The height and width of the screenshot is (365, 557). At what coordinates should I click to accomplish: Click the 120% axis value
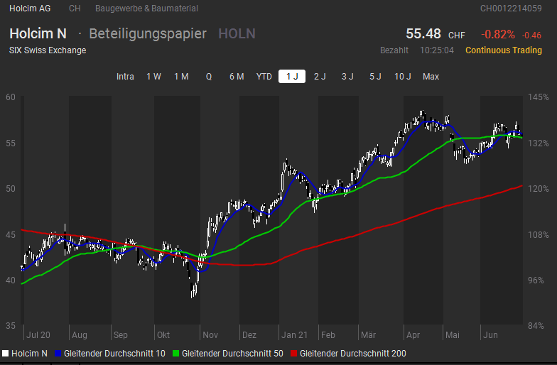(539, 189)
